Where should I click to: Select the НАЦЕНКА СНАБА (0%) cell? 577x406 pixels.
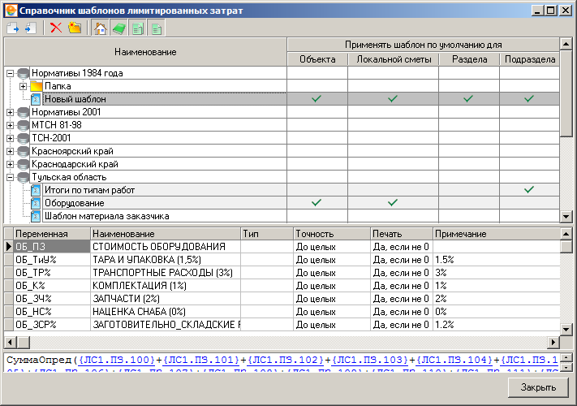point(166,312)
